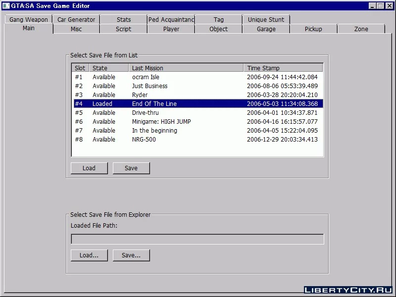The height and width of the screenshot is (297, 396).
Task: Open the Car Generator tab
Action: pos(76,19)
